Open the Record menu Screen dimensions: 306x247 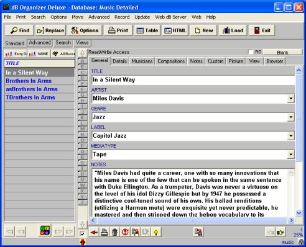122,17
